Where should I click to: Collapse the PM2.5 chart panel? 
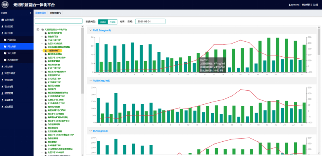click(x=91, y=30)
